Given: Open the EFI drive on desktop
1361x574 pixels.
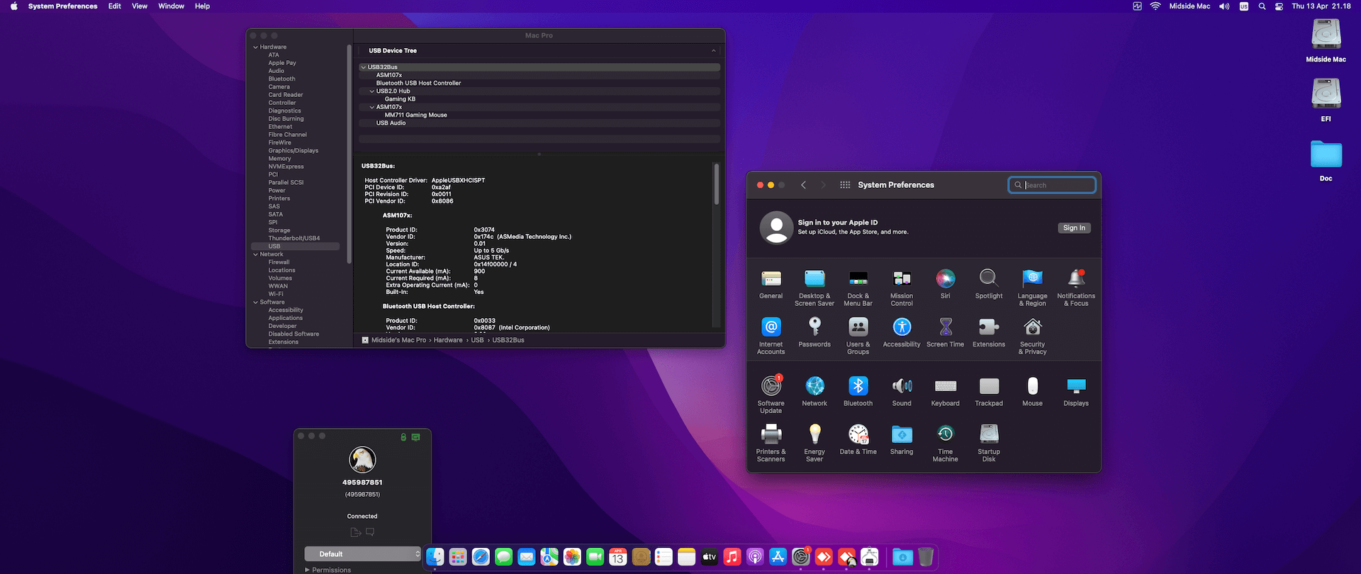Looking at the screenshot, I should tap(1326, 100).
